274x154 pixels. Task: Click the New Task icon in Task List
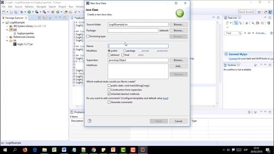coord(227,23)
